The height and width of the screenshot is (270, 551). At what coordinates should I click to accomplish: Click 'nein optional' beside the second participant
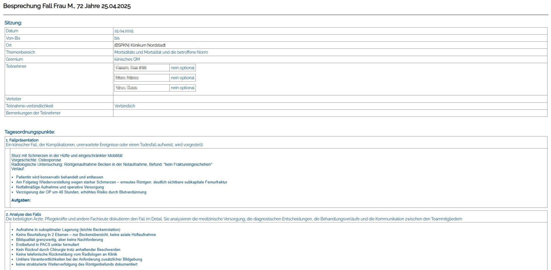click(x=182, y=78)
